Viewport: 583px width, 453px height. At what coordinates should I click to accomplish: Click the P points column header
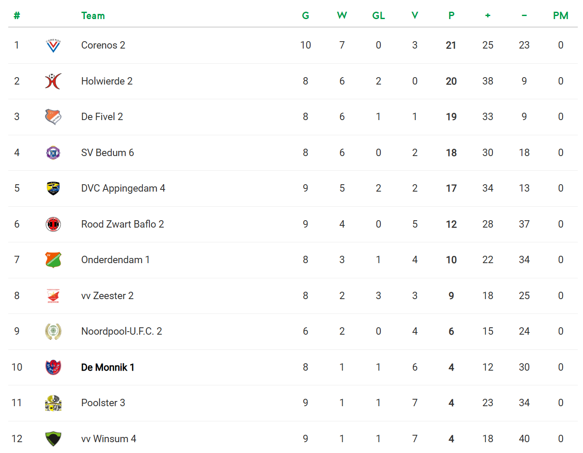(x=451, y=16)
